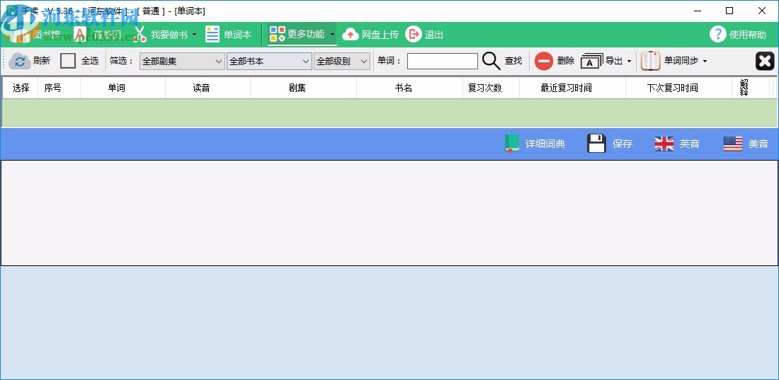The image size is (779, 380).
Task: Click the 解释 column header
Action: 750,88
